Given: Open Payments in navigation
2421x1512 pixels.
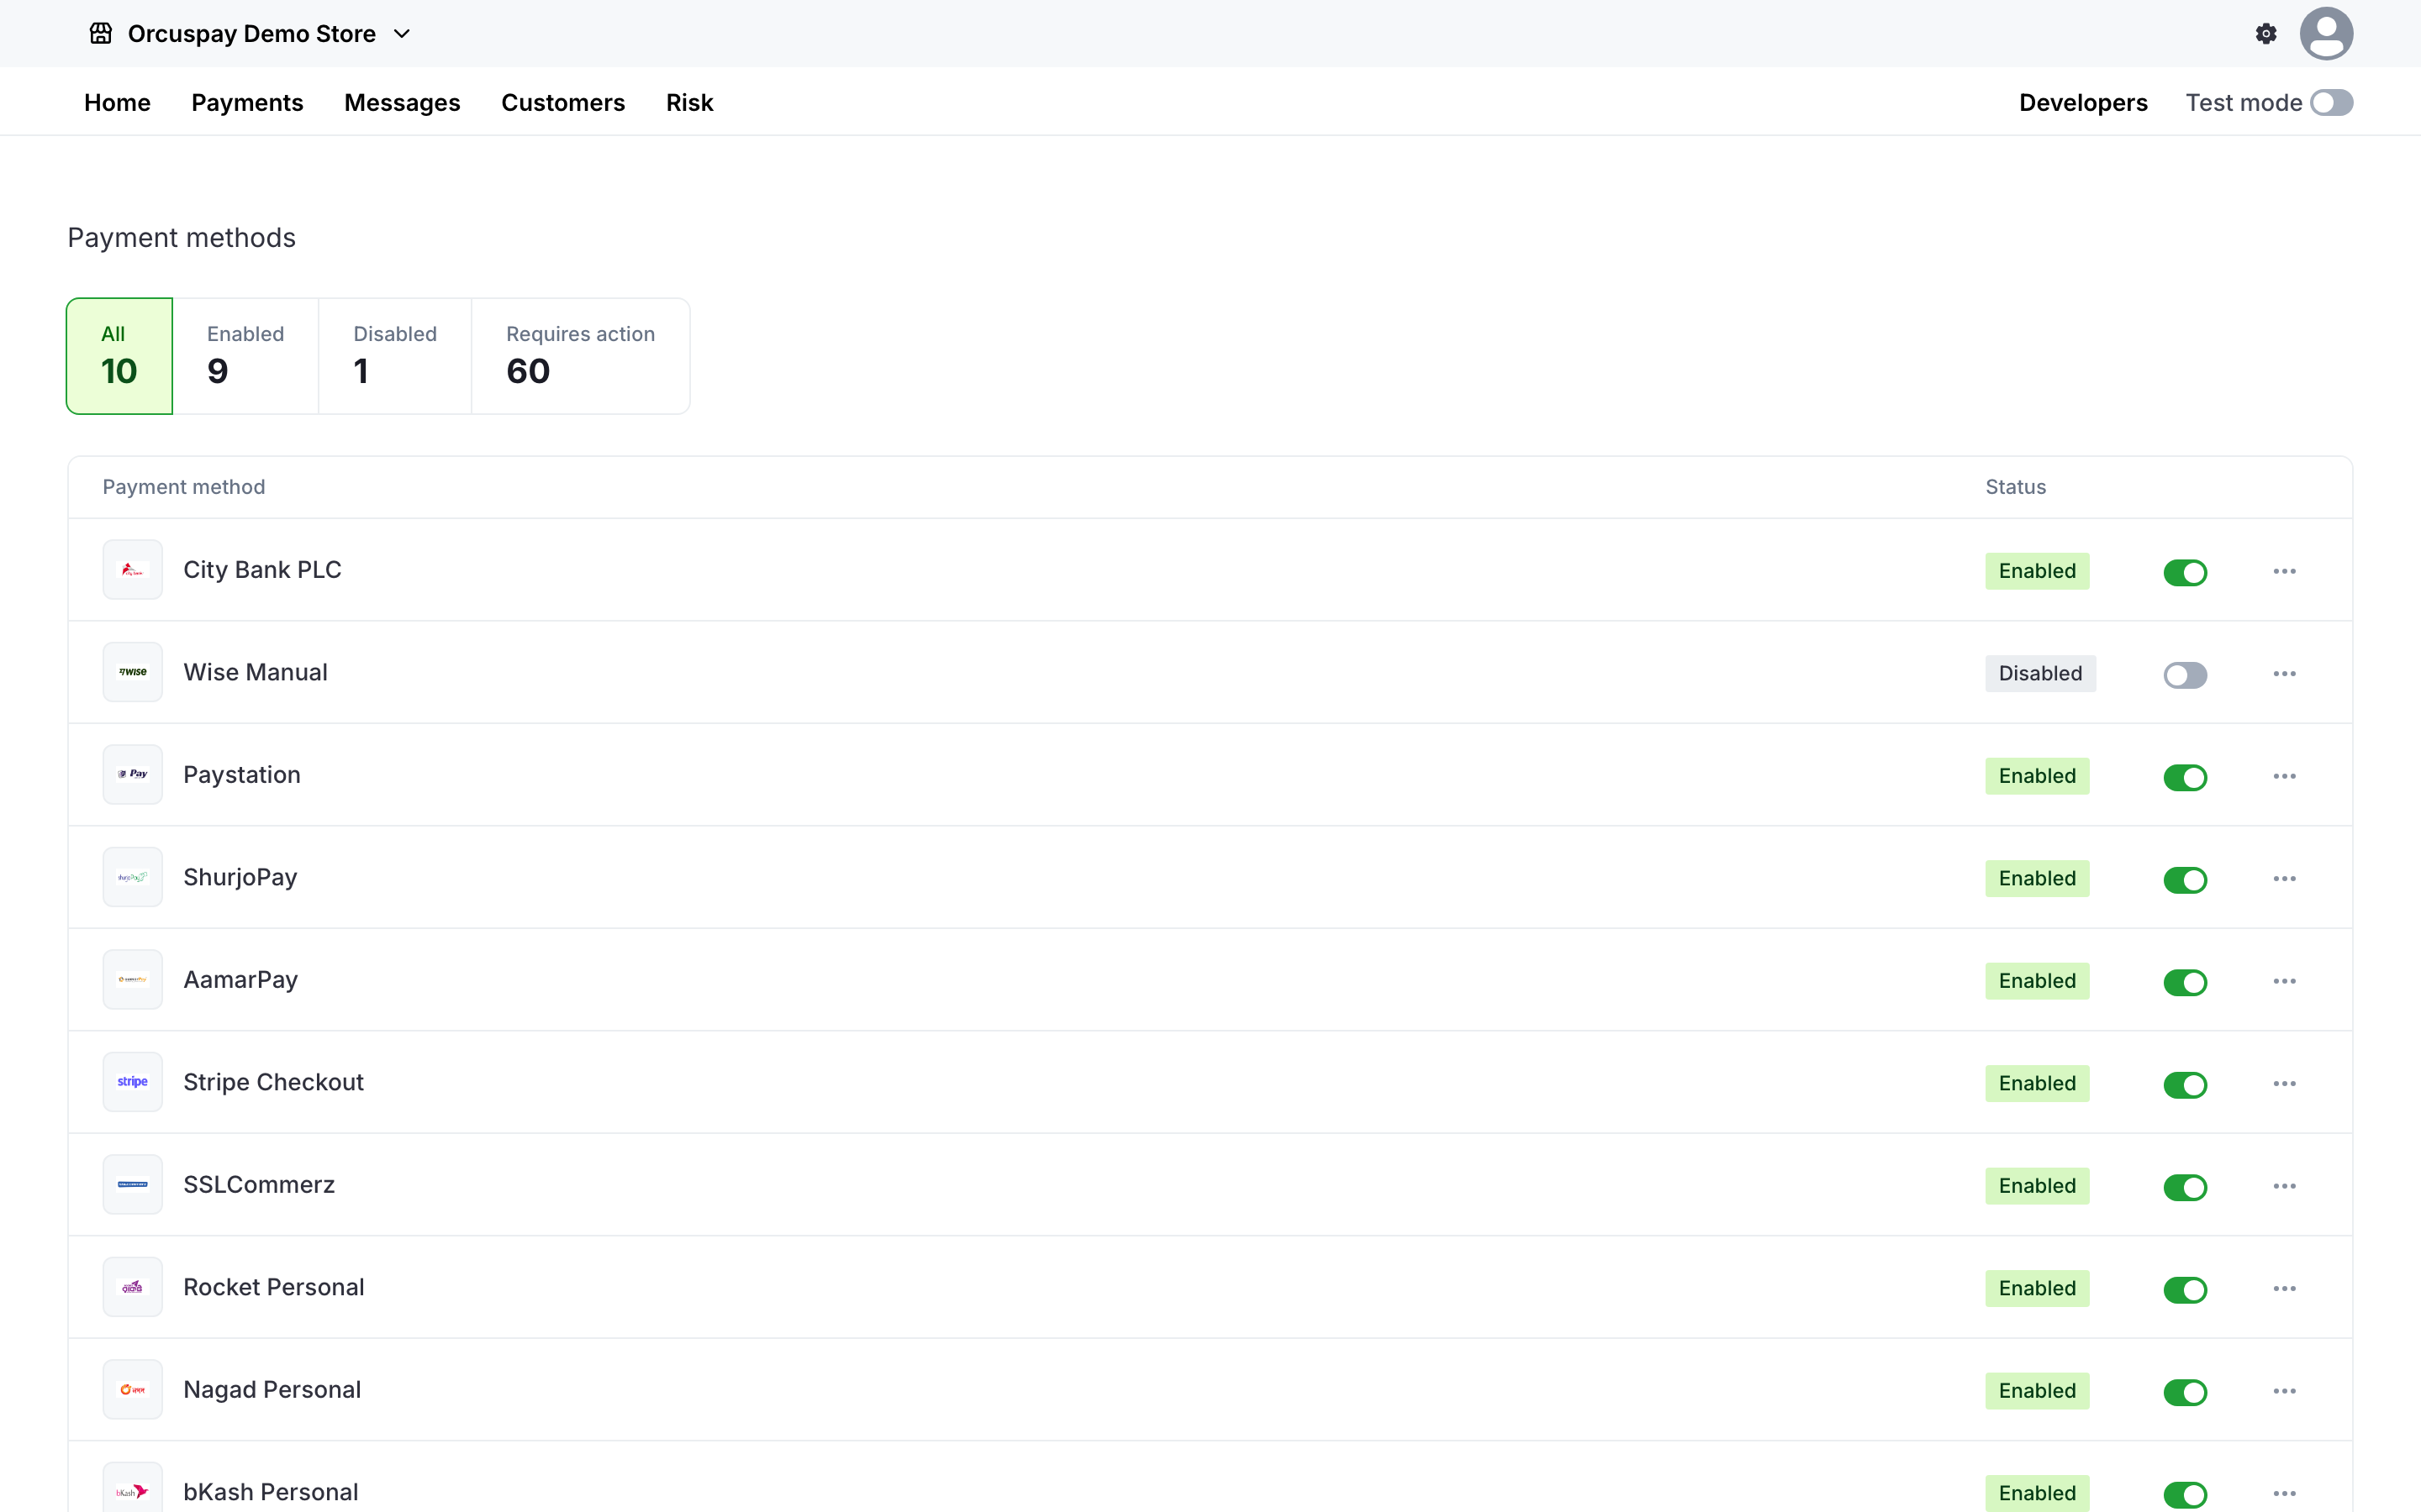Looking at the screenshot, I should [247, 103].
